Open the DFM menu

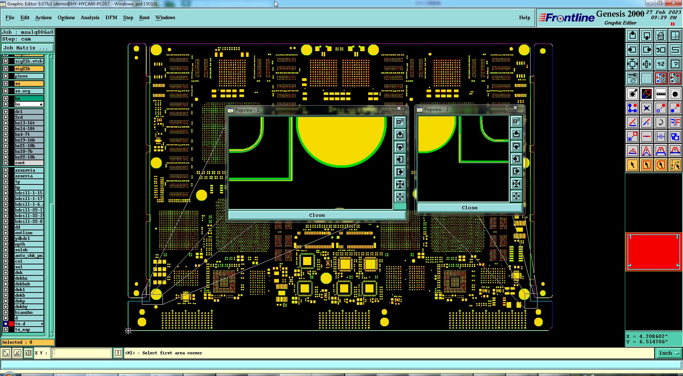(x=111, y=17)
